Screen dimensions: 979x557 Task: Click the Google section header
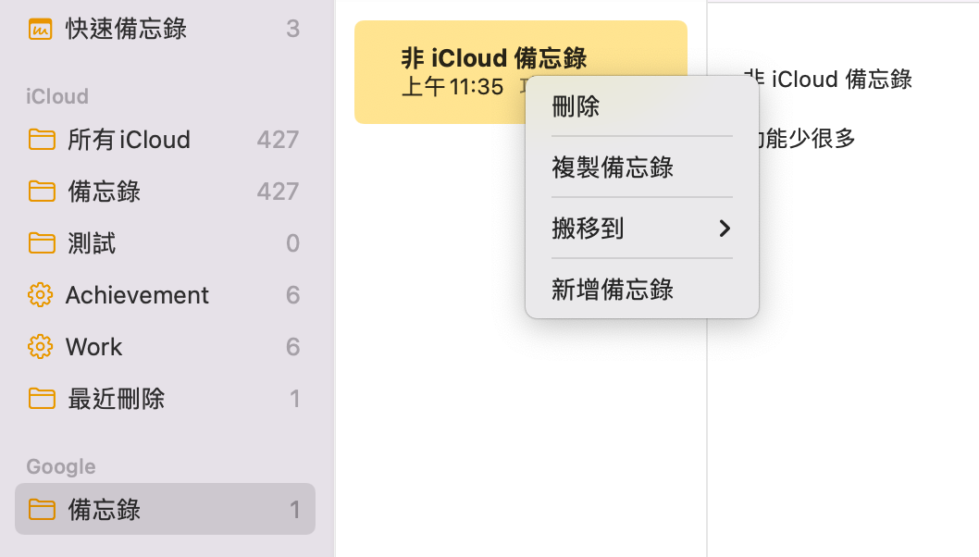pyautogui.click(x=61, y=466)
